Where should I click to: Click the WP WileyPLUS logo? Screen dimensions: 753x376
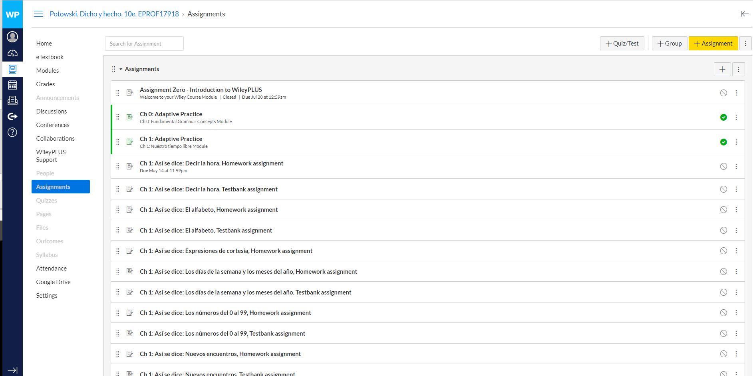(x=12, y=14)
